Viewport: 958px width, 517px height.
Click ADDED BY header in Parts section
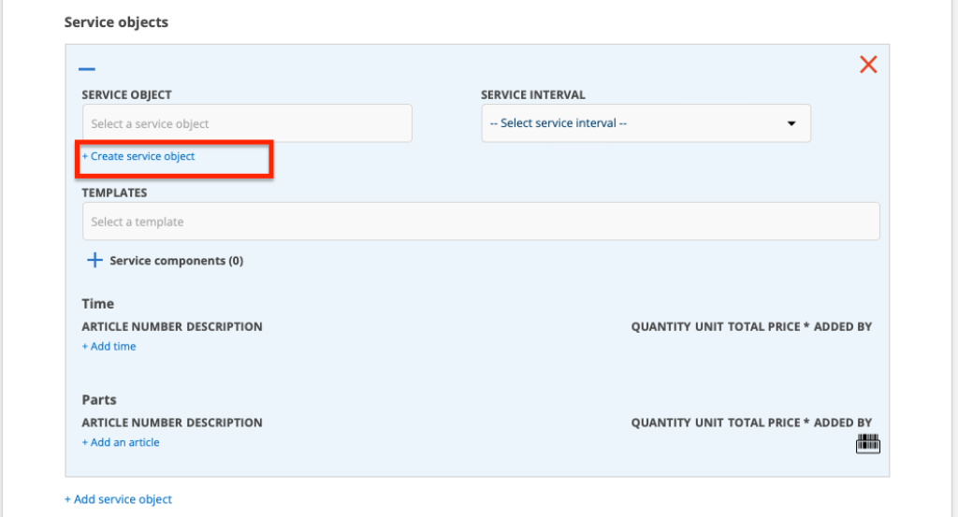[842, 423]
